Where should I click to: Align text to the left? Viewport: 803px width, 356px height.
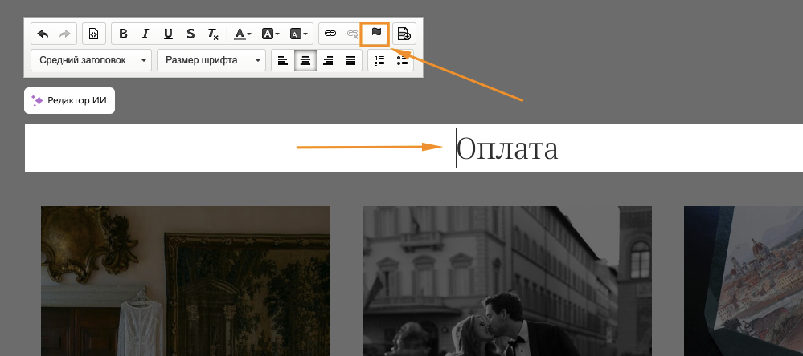pyautogui.click(x=283, y=60)
